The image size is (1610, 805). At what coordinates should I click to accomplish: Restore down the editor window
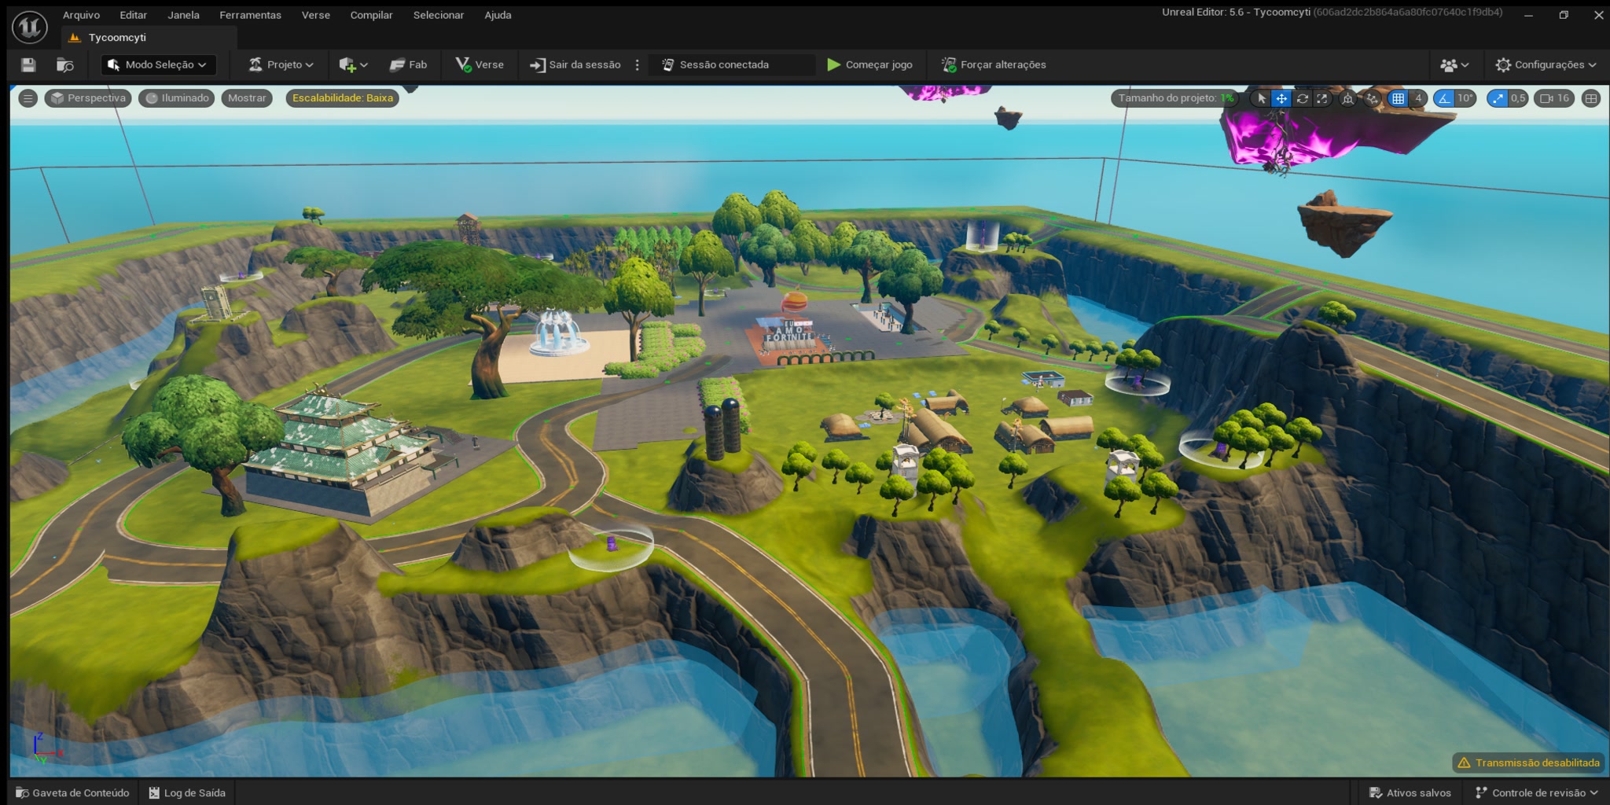coord(1564,15)
